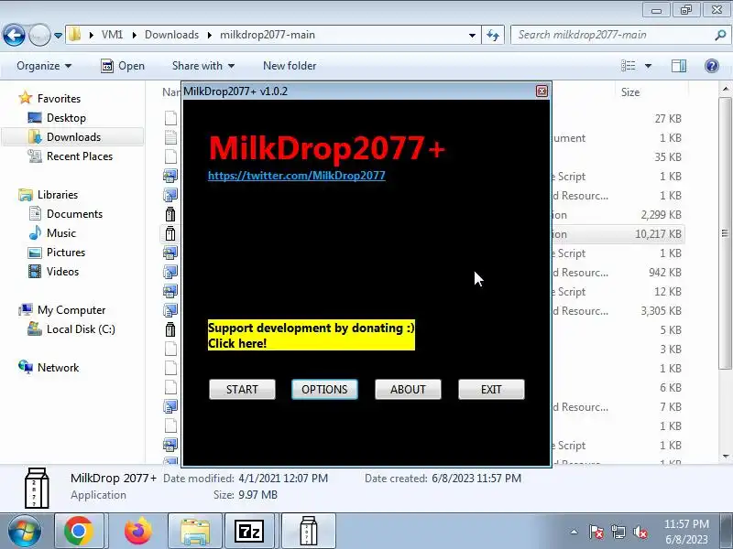The height and width of the screenshot is (549, 733).
Task: Select My Computer in navigation pane
Action: click(x=71, y=310)
